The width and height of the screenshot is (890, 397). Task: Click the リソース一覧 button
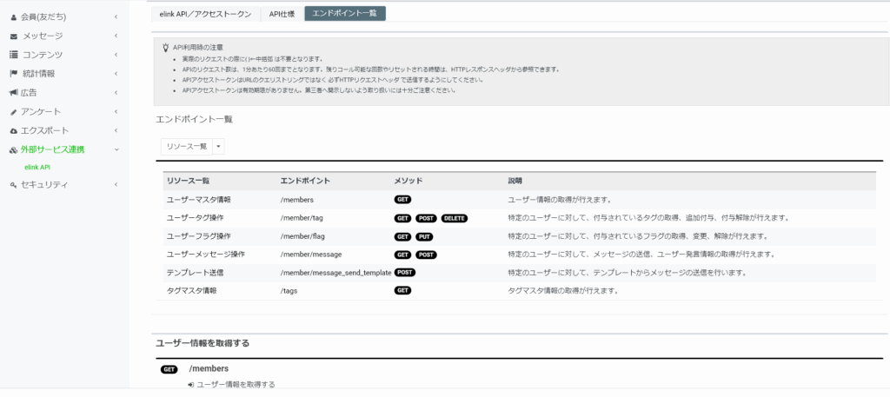click(x=186, y=147)
